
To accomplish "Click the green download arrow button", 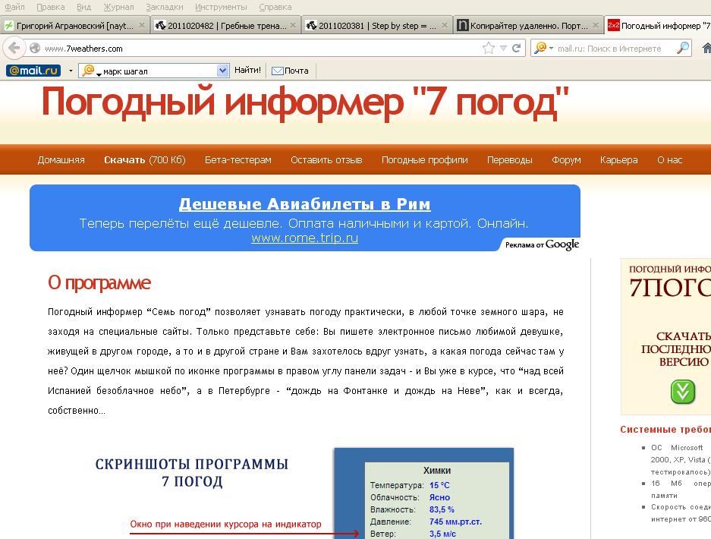I will (682, 392).
